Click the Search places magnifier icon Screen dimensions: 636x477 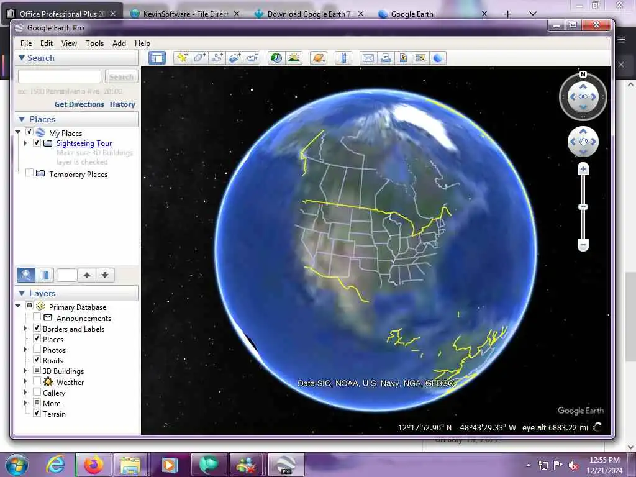point(26,275)
